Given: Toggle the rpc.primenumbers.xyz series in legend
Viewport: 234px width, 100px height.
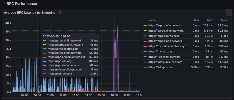Looking at the screenshot, I should click(167, 46).
